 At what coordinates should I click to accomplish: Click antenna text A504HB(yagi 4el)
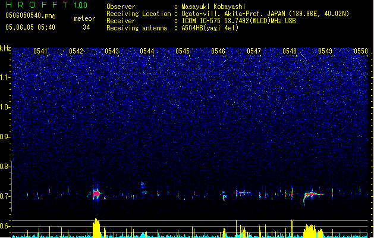click(210, 28)
